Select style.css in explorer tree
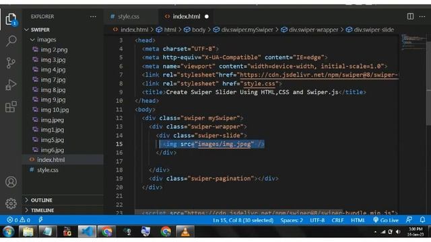This screenshot has height=242, width=431. 48,170
